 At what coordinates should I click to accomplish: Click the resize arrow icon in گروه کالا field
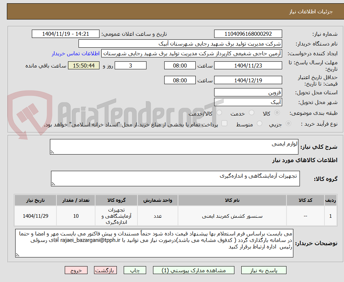tap(54, 183)
